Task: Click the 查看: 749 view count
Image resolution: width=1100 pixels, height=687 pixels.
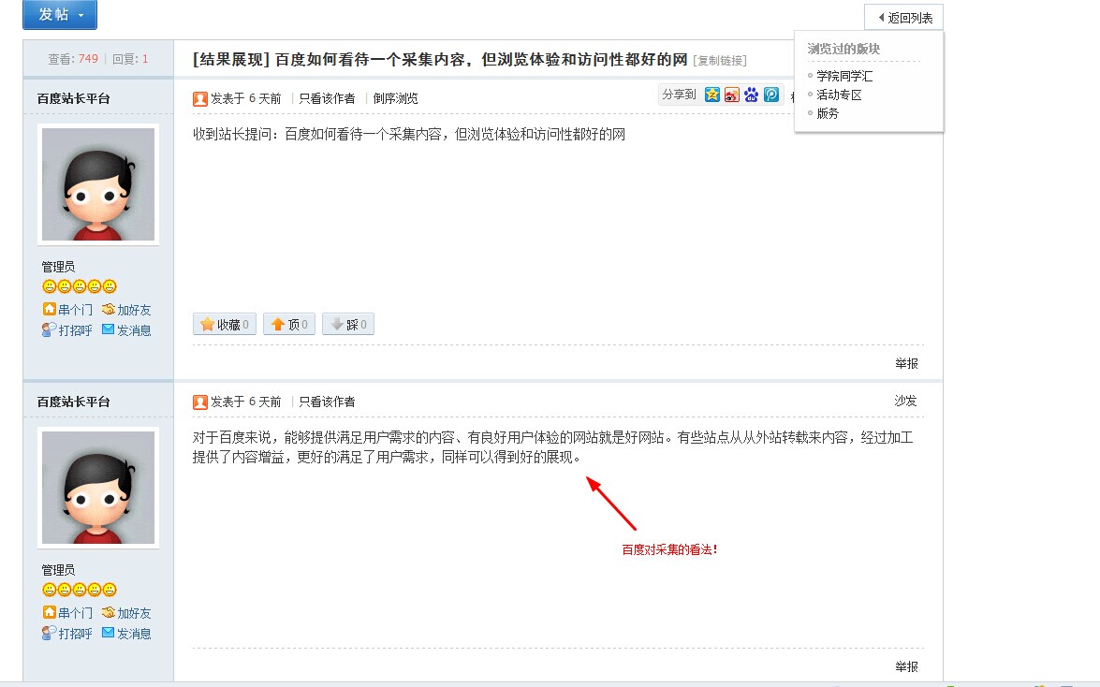Action: [73, 59]
